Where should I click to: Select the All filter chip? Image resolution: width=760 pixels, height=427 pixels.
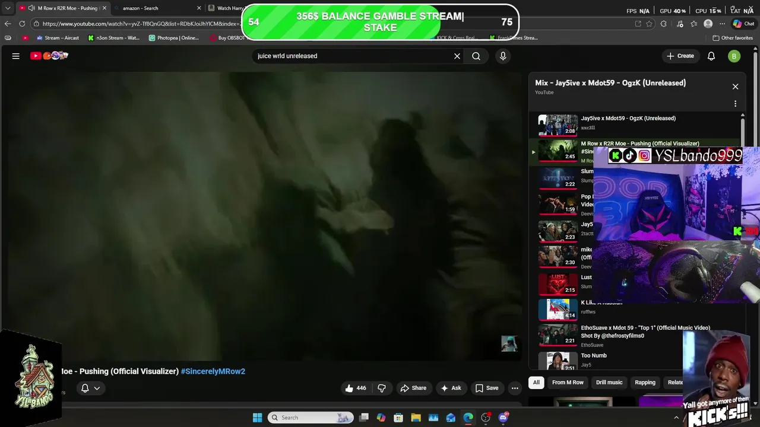[536, 383]
